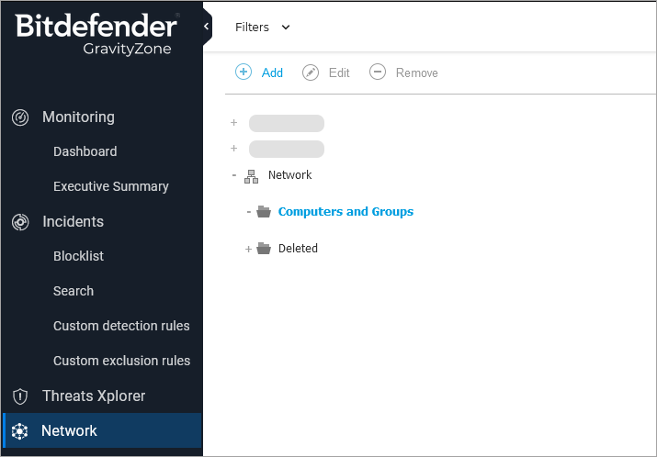This screenshot has height=457, width=657.
Task: Click the Network sidebar icon
Action: coord(20,431)
